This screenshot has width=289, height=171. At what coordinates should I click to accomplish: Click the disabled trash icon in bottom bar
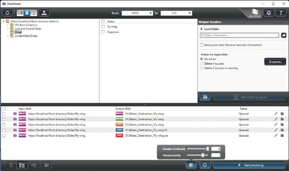pyautogui.click(x=11, y=165)
